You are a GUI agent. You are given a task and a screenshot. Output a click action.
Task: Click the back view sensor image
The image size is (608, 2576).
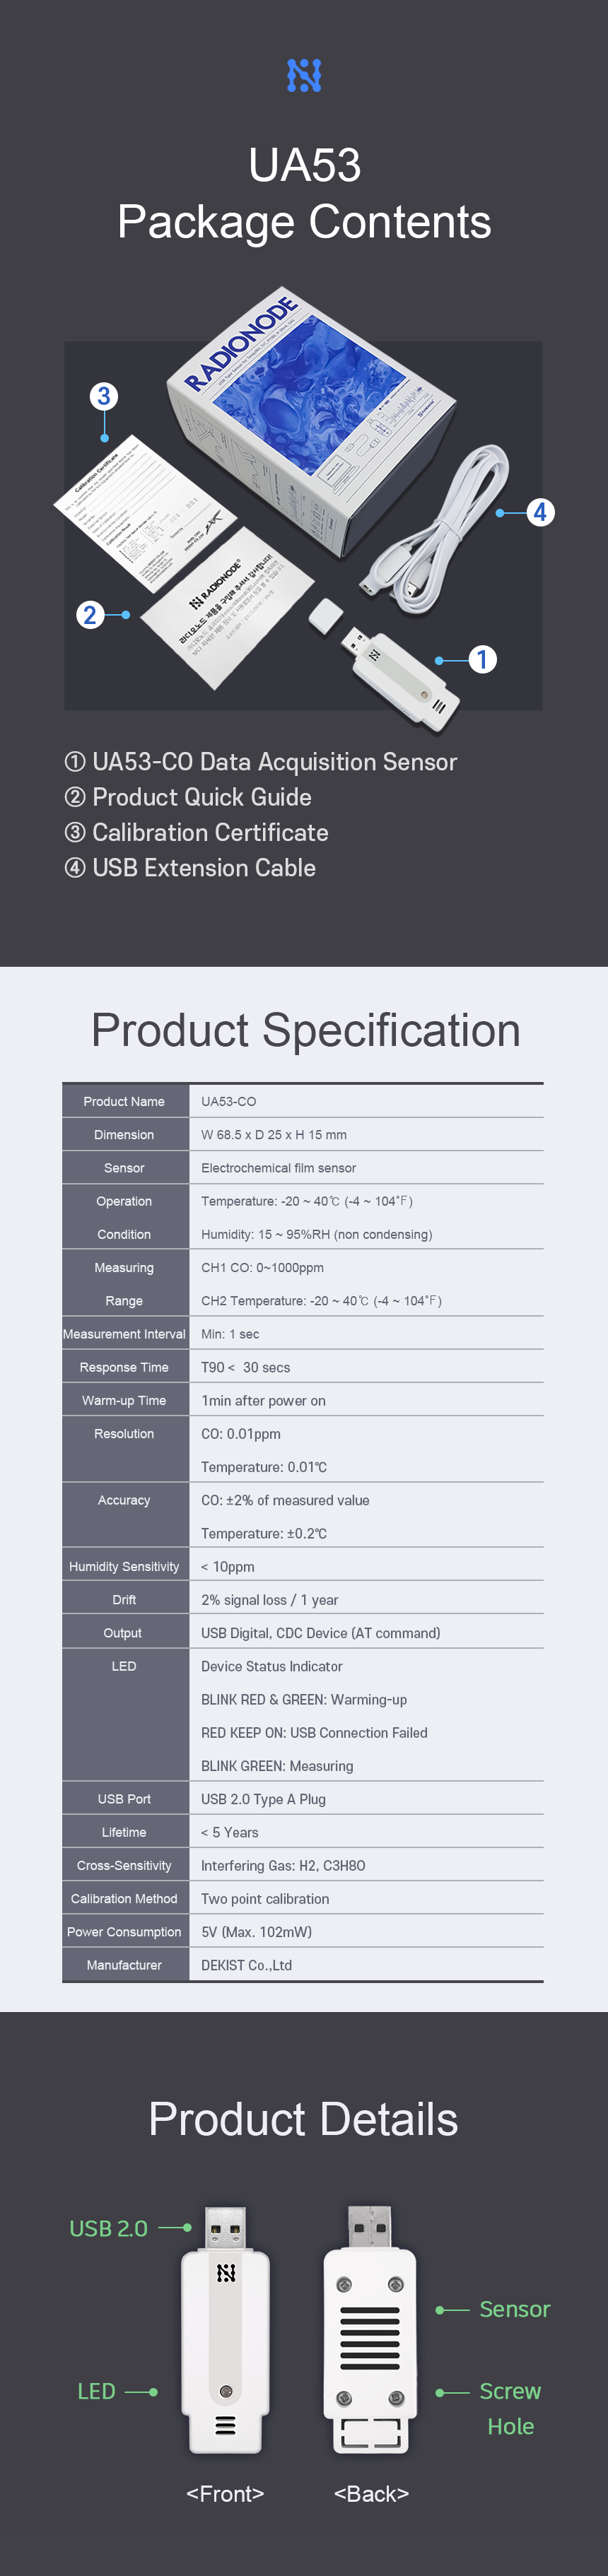point(370,2328)
